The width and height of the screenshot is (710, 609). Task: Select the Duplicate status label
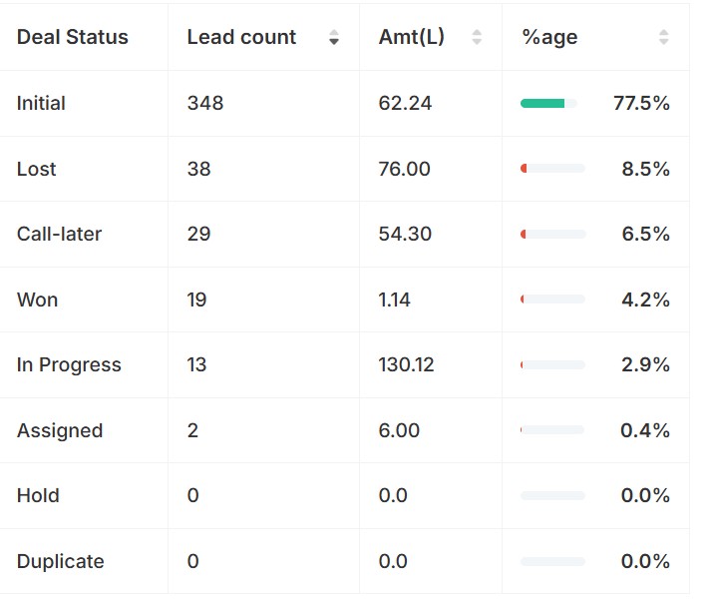click(60, 561)
